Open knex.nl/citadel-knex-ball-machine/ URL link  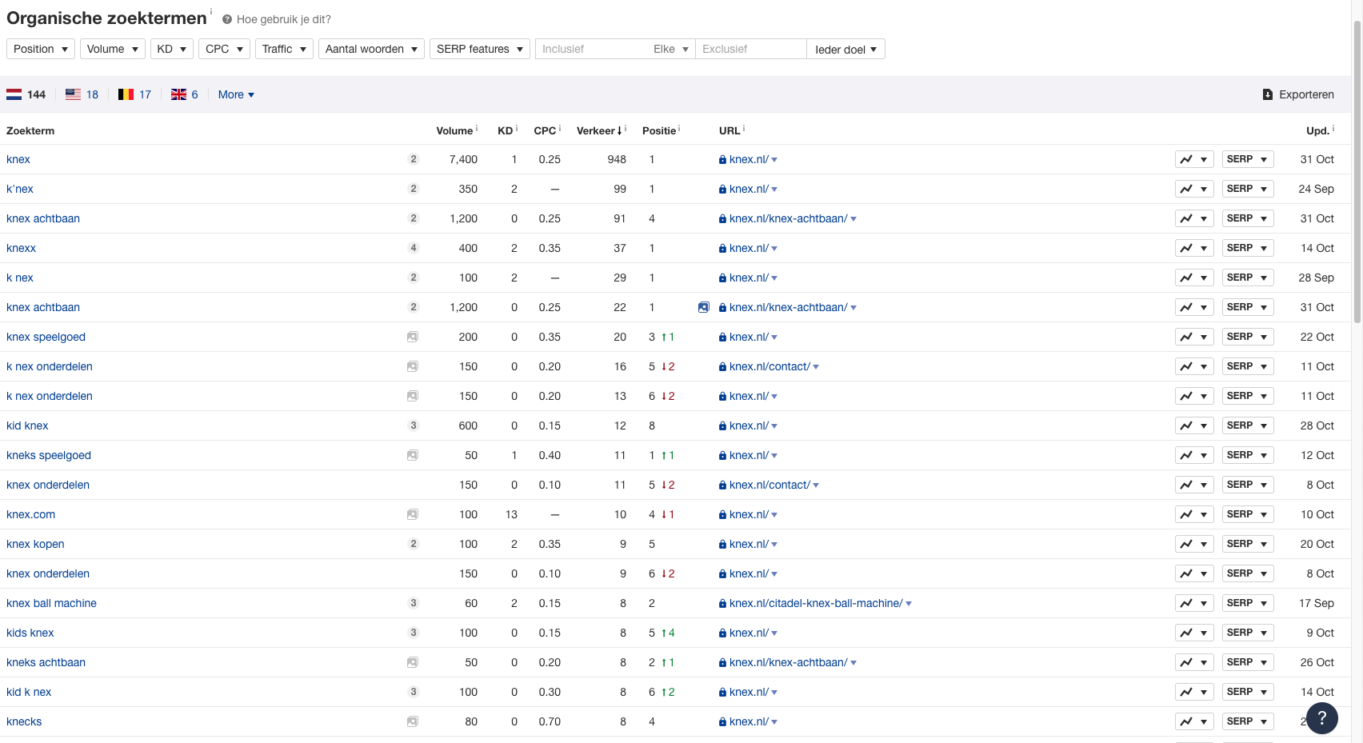pos(816,603)
